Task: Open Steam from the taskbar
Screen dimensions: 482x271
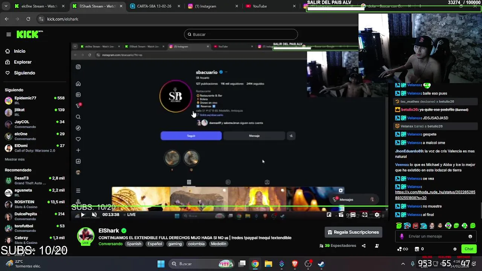Action: [321, 264]
